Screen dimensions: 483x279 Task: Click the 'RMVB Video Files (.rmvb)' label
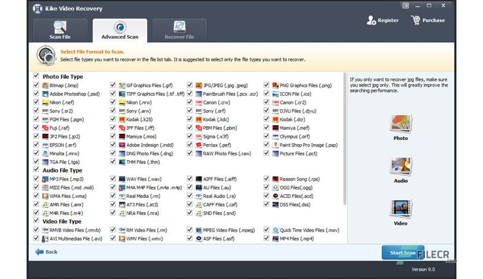(75, 230)
